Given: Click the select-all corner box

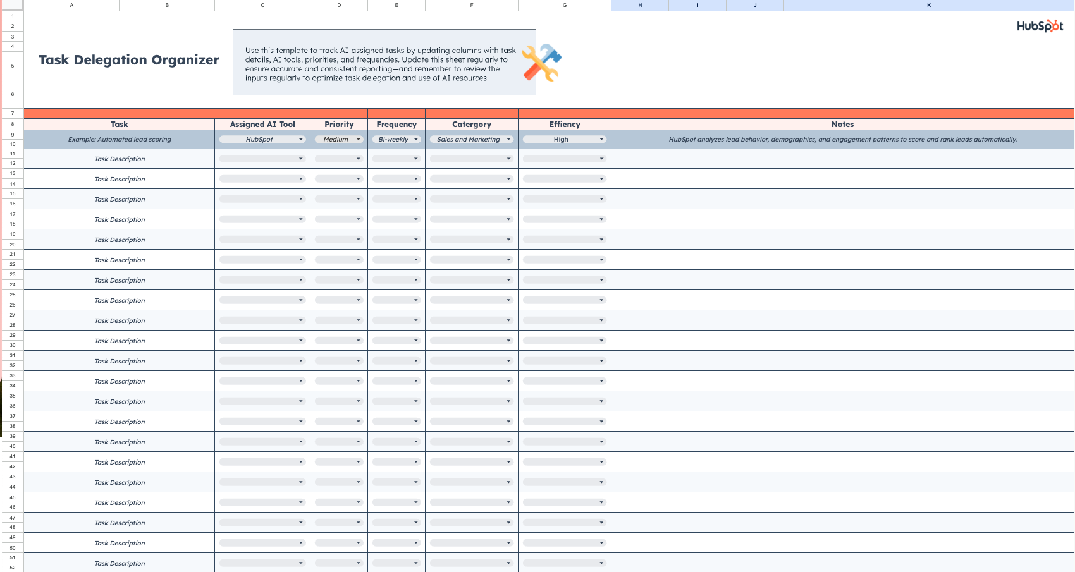Looking at the screenshot, I should click(12, 5).
